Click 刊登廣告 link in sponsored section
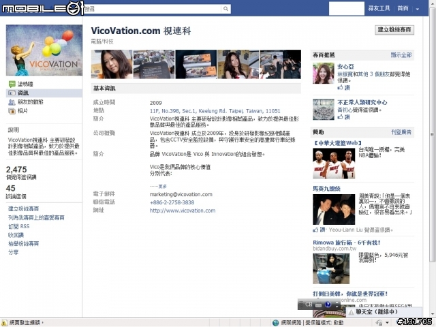This screenshot has width=436, height=327. (401, 132)
